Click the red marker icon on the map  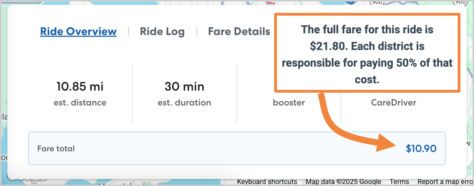(271, 2)
